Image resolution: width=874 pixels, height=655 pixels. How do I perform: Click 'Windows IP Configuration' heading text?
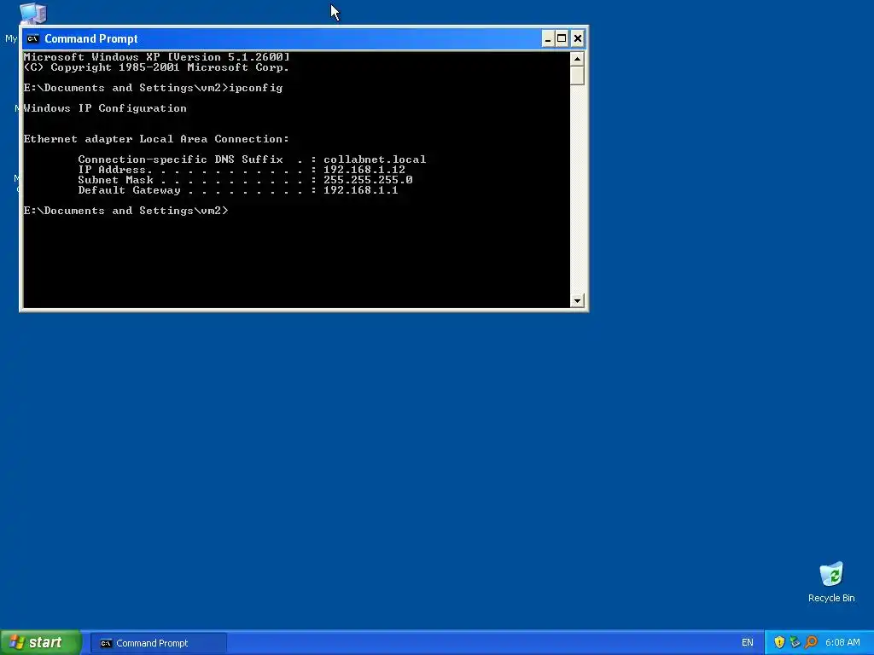(105, 108)
